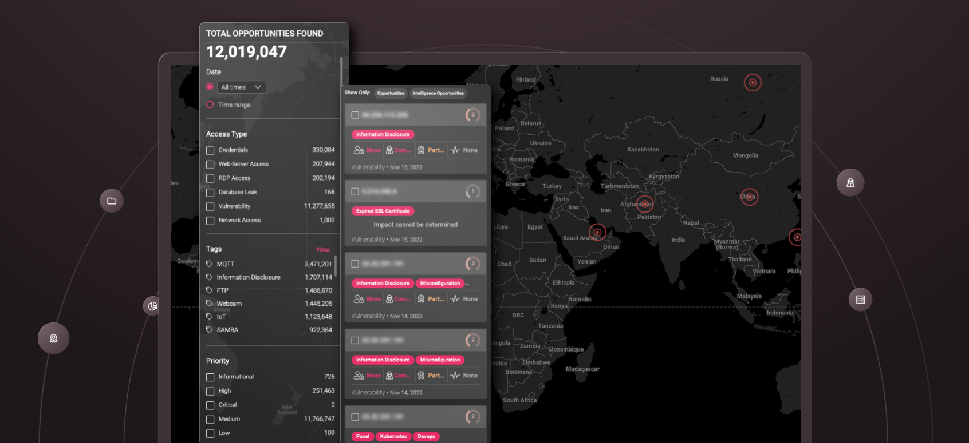Check the Expired SSL Certificate card's checkbox
The image size is (969, 443).
355,191
